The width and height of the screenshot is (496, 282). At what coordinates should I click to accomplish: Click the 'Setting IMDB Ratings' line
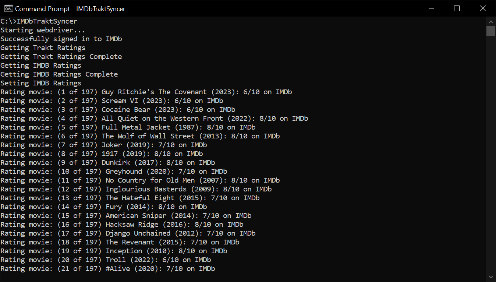coord(41,83)
